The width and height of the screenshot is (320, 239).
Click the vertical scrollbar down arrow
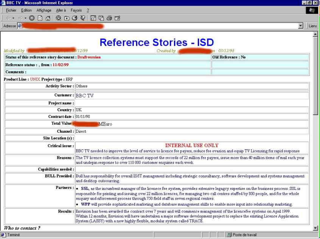click(315, 228)
